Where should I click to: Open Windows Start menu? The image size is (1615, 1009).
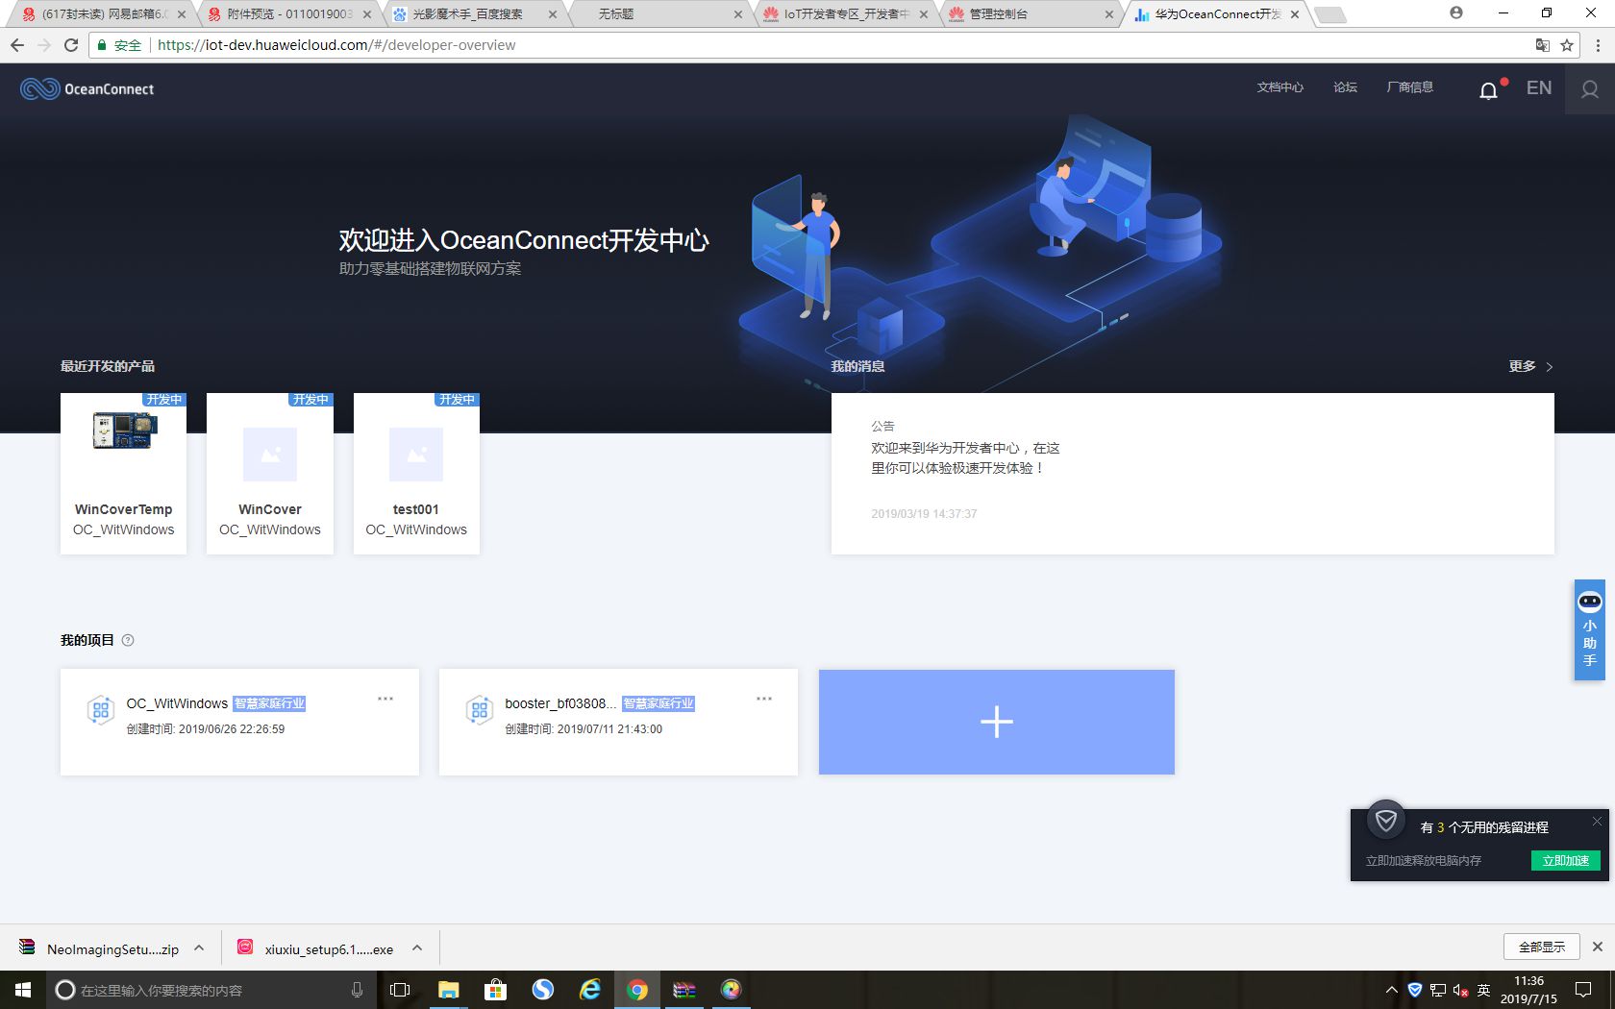(x=23, y=990)
